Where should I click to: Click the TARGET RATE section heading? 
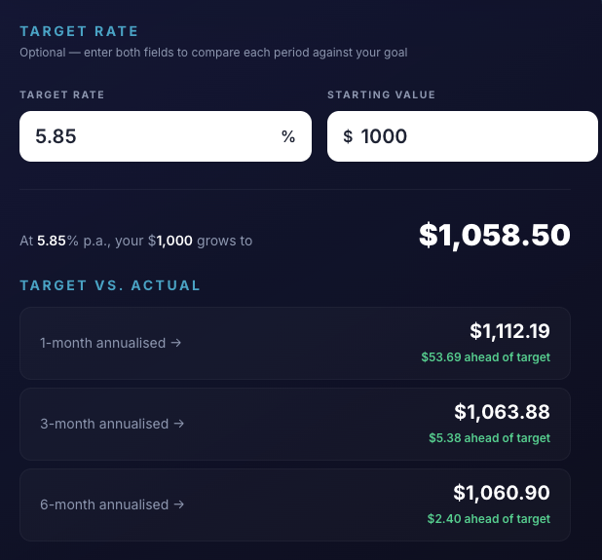[x=79, y=31]
